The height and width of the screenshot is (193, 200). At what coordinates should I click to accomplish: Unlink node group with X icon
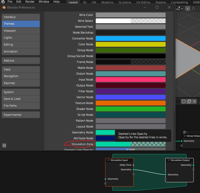(194, 101)
